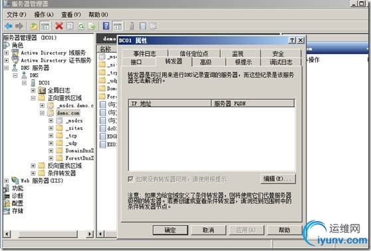
Task: Click the 全局日志 log icon
Action: [x=42, y=91]
